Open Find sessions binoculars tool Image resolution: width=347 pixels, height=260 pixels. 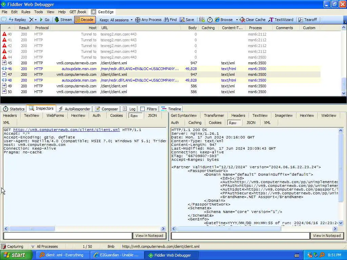(x=170, y=20)
